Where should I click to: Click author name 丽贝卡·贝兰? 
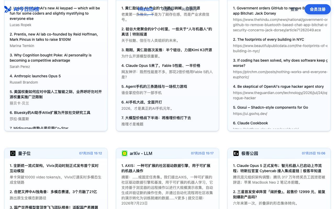[x=19, y=103]
